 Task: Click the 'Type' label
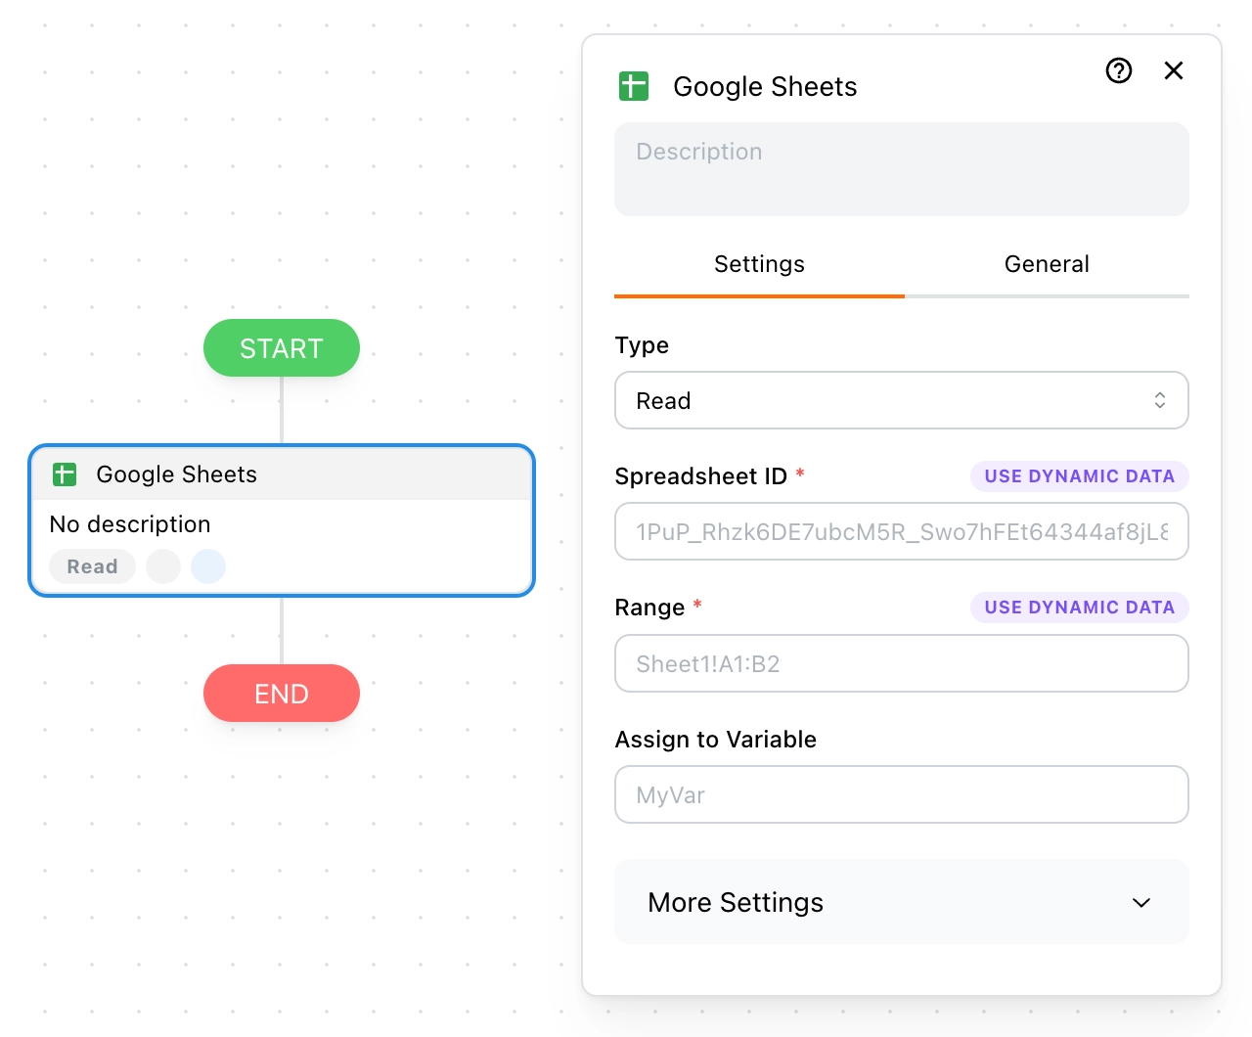click(642, 345)
